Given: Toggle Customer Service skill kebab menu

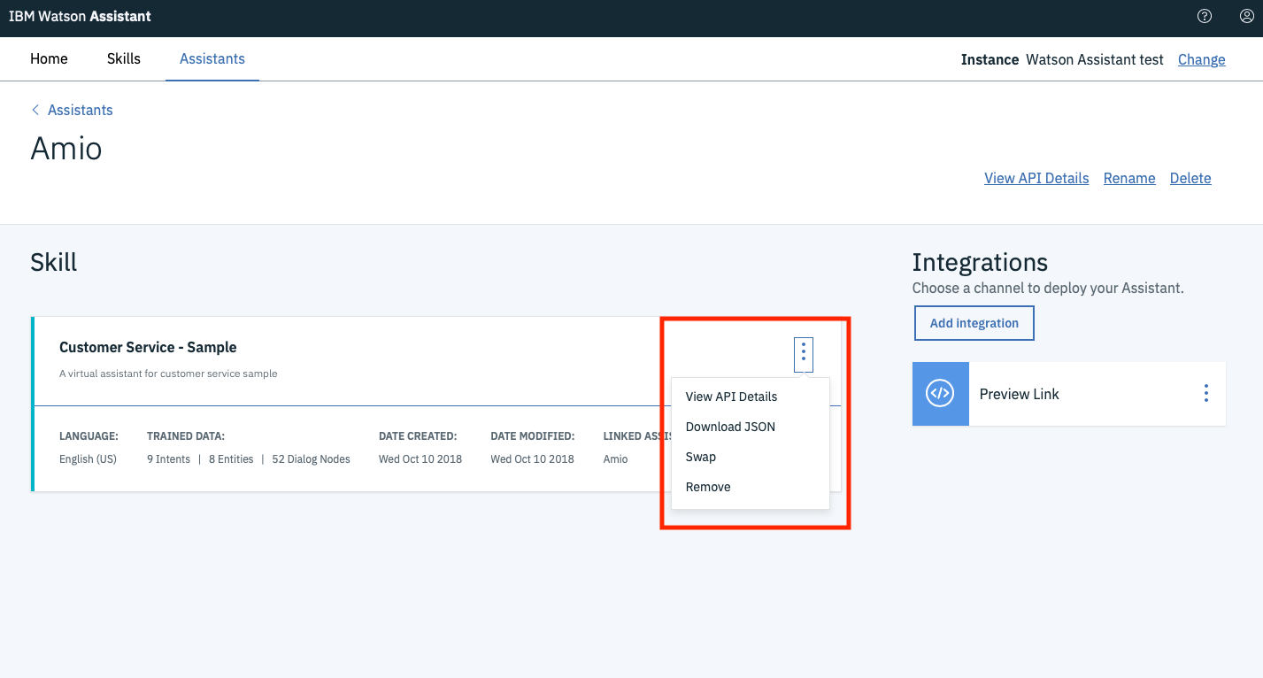Looking at the screenshot, I should pos(804,354).
